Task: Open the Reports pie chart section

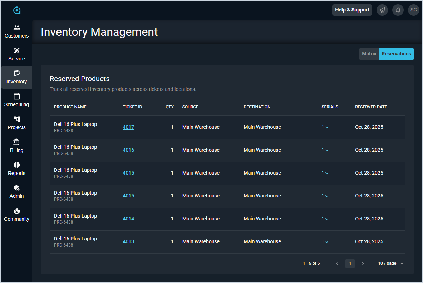Action: (16, 169)
